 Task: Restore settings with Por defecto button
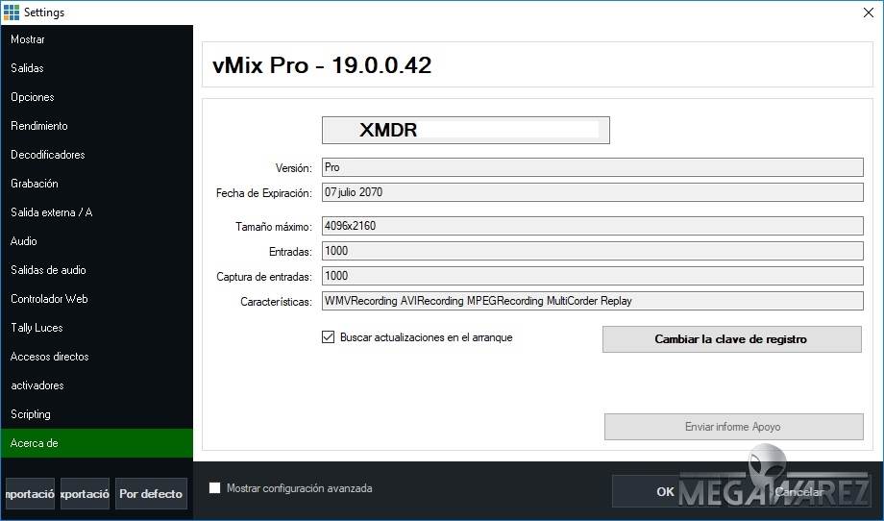point(151,493)
